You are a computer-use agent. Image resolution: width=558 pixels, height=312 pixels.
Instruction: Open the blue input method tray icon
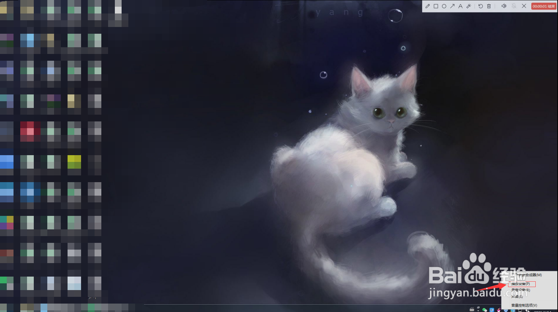[x=492, y=310]
